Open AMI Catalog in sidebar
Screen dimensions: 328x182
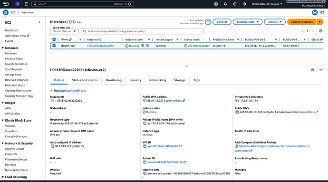pyautogui.click(x=12, y=114)
